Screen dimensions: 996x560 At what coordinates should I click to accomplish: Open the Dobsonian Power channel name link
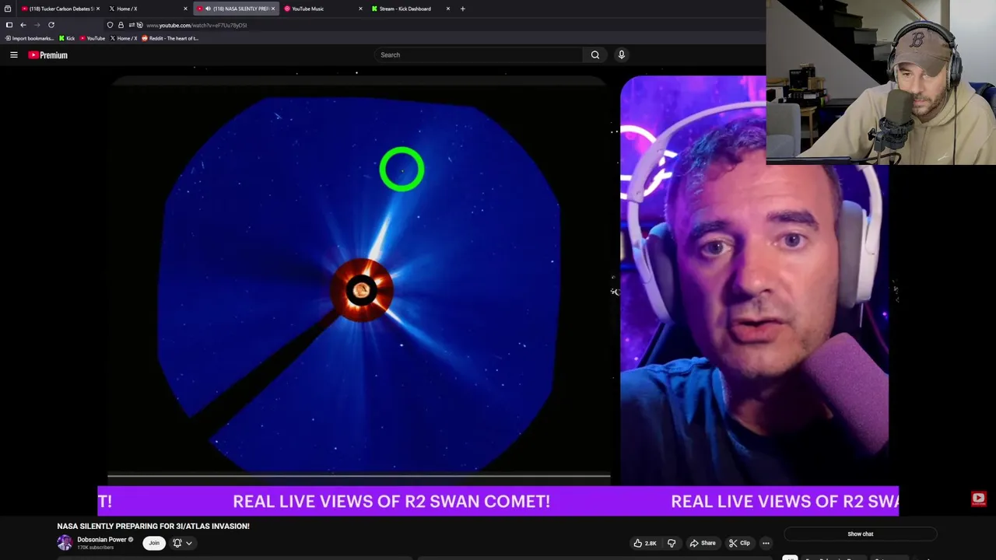(101, 540)
